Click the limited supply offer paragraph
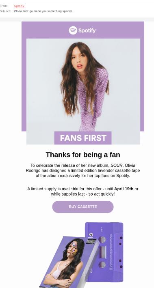Viewport: 154px width, 288px height. pyautogui.click(x=83, y=191)
